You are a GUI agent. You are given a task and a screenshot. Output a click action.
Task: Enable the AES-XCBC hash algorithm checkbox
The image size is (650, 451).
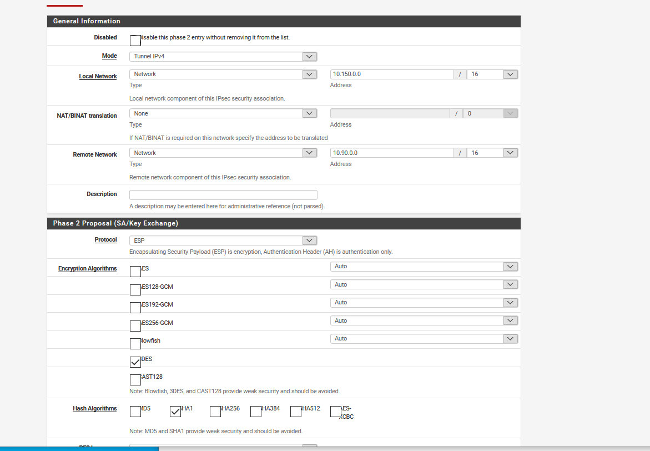pos(336,411)
